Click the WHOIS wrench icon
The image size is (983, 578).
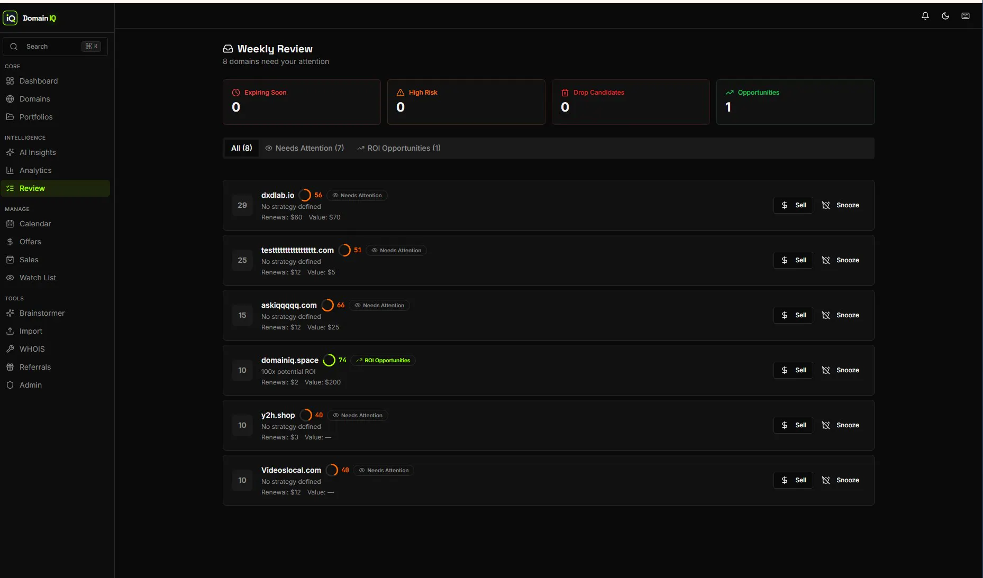point(10,349)
